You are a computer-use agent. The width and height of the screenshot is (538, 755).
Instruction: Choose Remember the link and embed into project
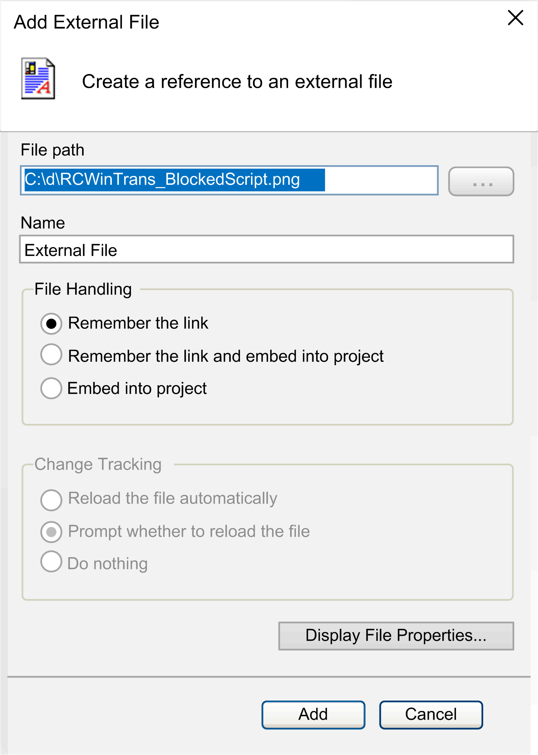click(51, 355)
